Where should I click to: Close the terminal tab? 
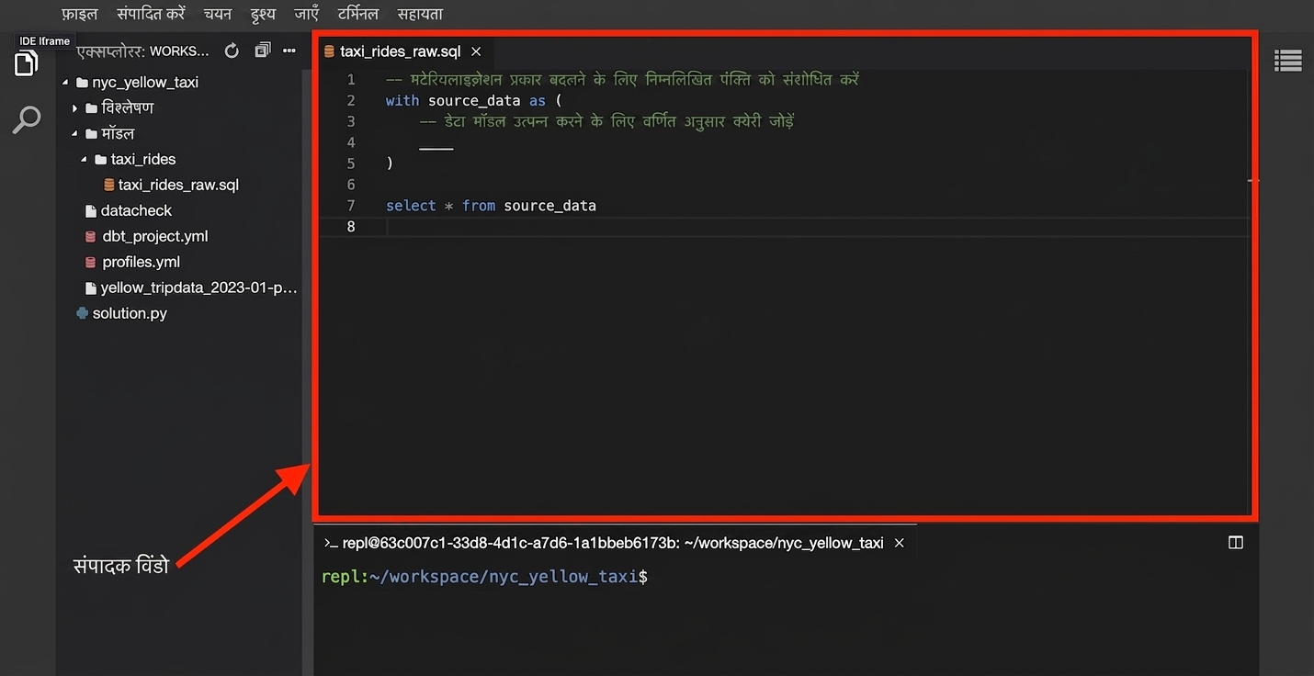coord(900,543)
